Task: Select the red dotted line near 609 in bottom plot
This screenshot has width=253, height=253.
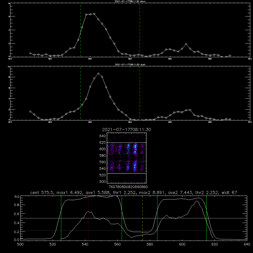Action: point(197,218)
